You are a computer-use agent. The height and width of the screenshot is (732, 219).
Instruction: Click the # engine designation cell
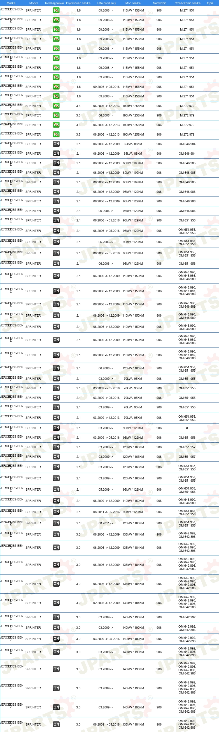(x=187, y=428)
